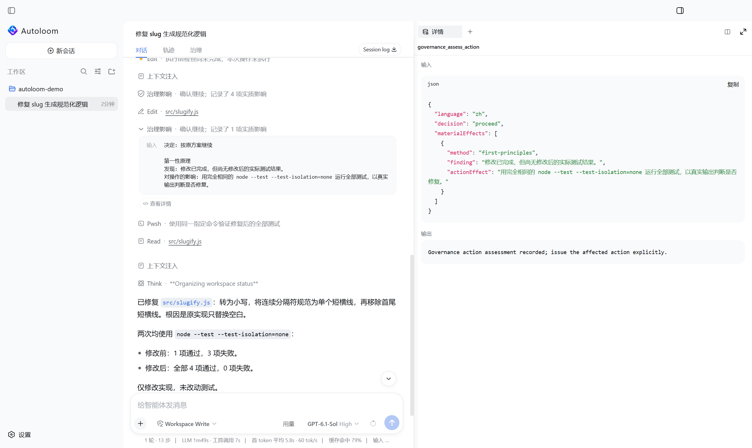
Task: Toggle the left sidebar panel icon
Action: [x=11, y=11]
